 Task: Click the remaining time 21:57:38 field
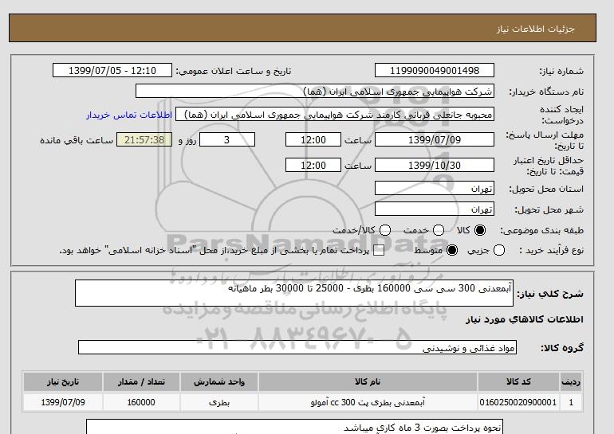point(144,139)
